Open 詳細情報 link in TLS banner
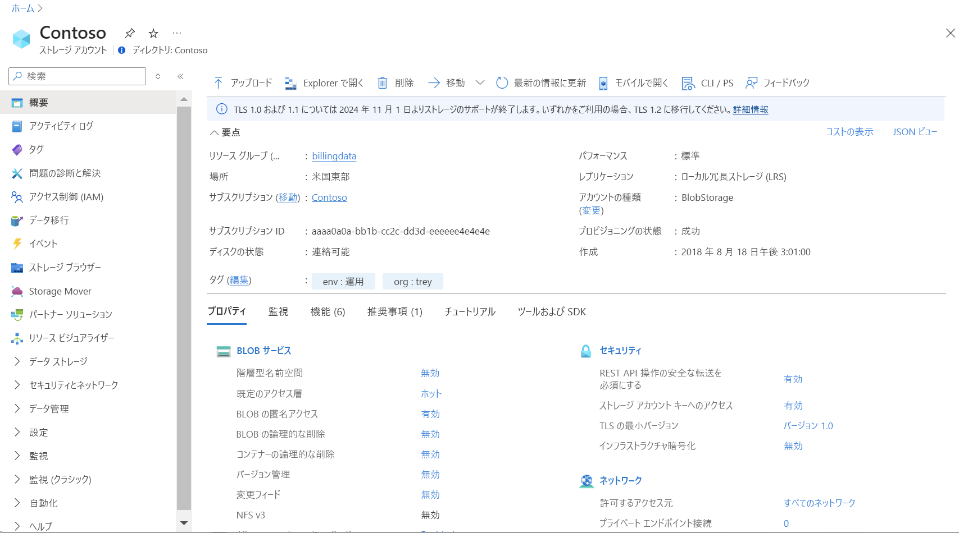Viewport: 959px width, 533px height. pyautogui.click(x=751, y=110)
